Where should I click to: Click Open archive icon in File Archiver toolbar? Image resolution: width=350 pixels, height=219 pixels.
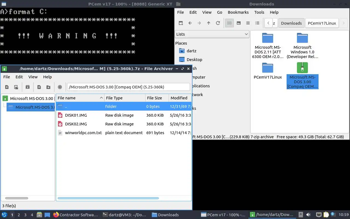pos(16,87)
